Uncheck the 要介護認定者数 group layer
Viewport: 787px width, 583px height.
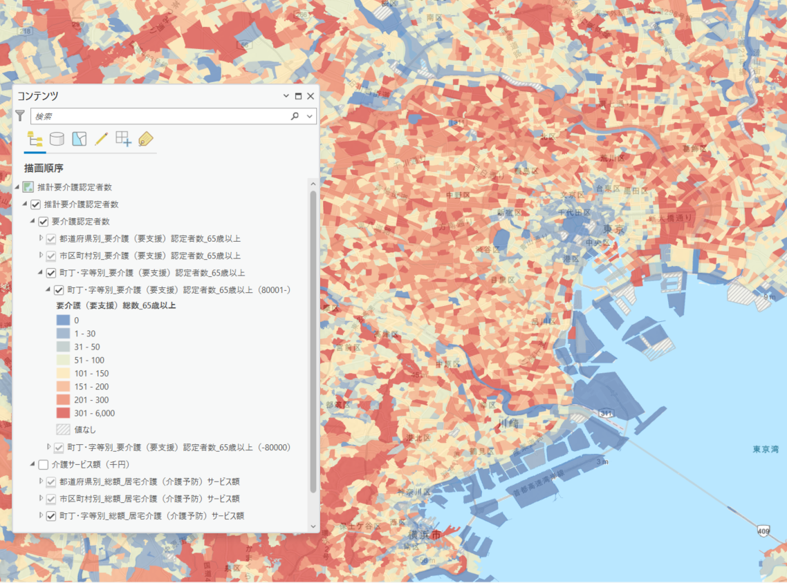point(43,222)
